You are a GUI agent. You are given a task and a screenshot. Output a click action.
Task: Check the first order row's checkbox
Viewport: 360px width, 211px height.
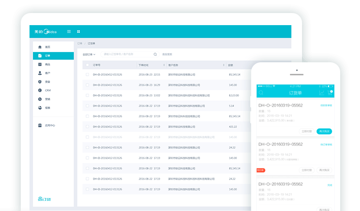click(87, 75)
